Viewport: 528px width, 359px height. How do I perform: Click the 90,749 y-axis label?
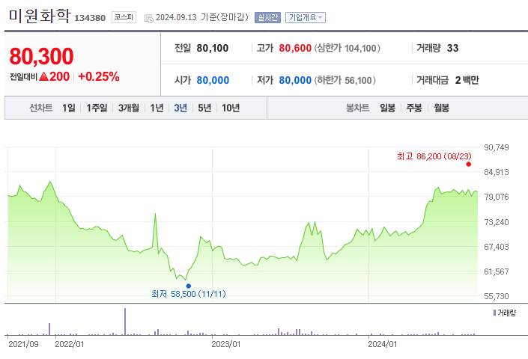[497, 147]
